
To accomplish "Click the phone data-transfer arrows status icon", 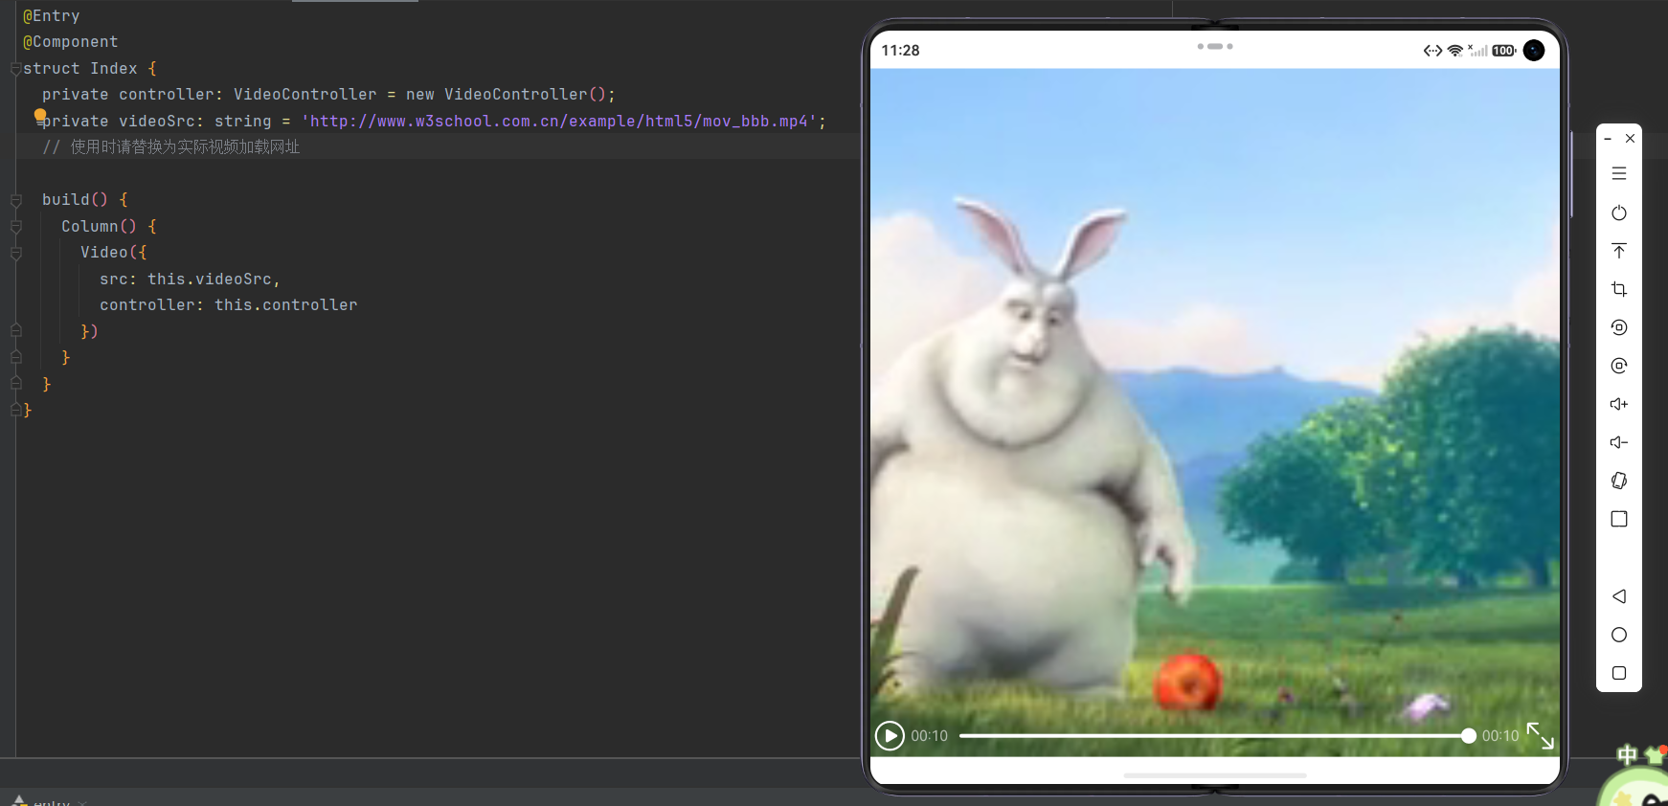I will coord(1432,51).
